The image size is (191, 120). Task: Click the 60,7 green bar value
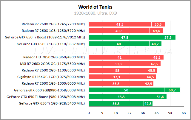coord(172,90)
